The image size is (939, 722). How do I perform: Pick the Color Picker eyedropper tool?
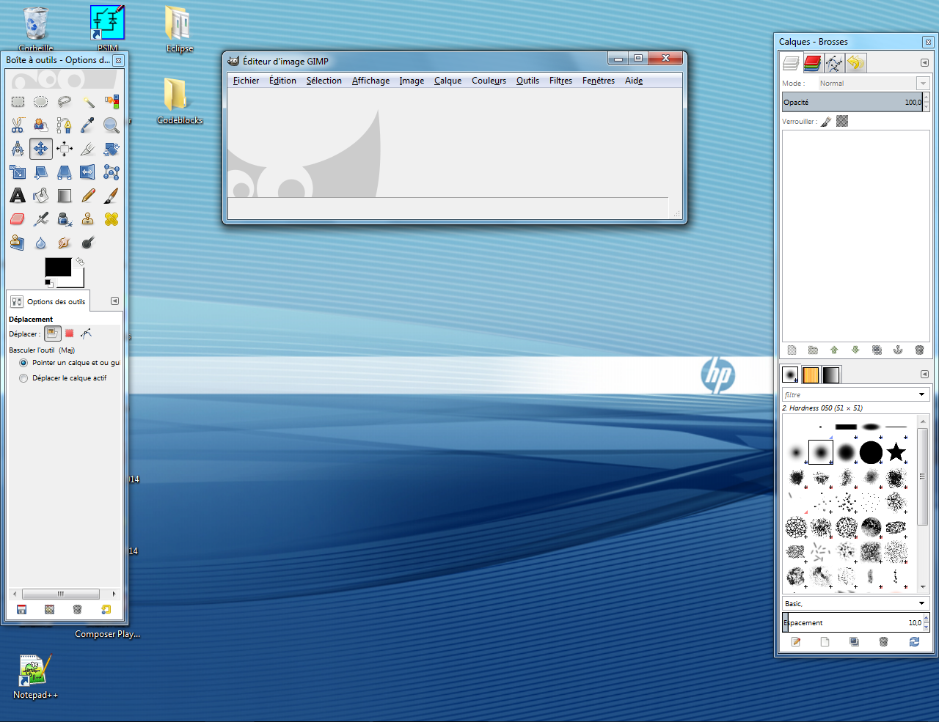click(88, 125)
